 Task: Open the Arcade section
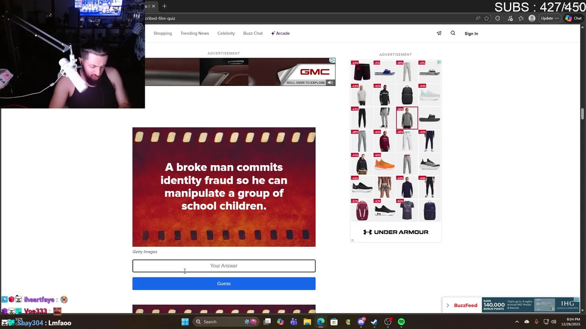pyautogui.click(x=280, y=33)
